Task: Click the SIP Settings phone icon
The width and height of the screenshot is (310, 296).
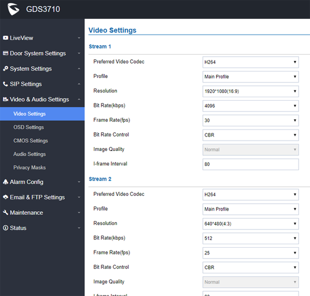Action: [5, 84]
